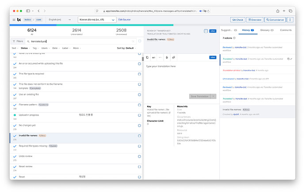Open the Concordance search button

(275, 19)
